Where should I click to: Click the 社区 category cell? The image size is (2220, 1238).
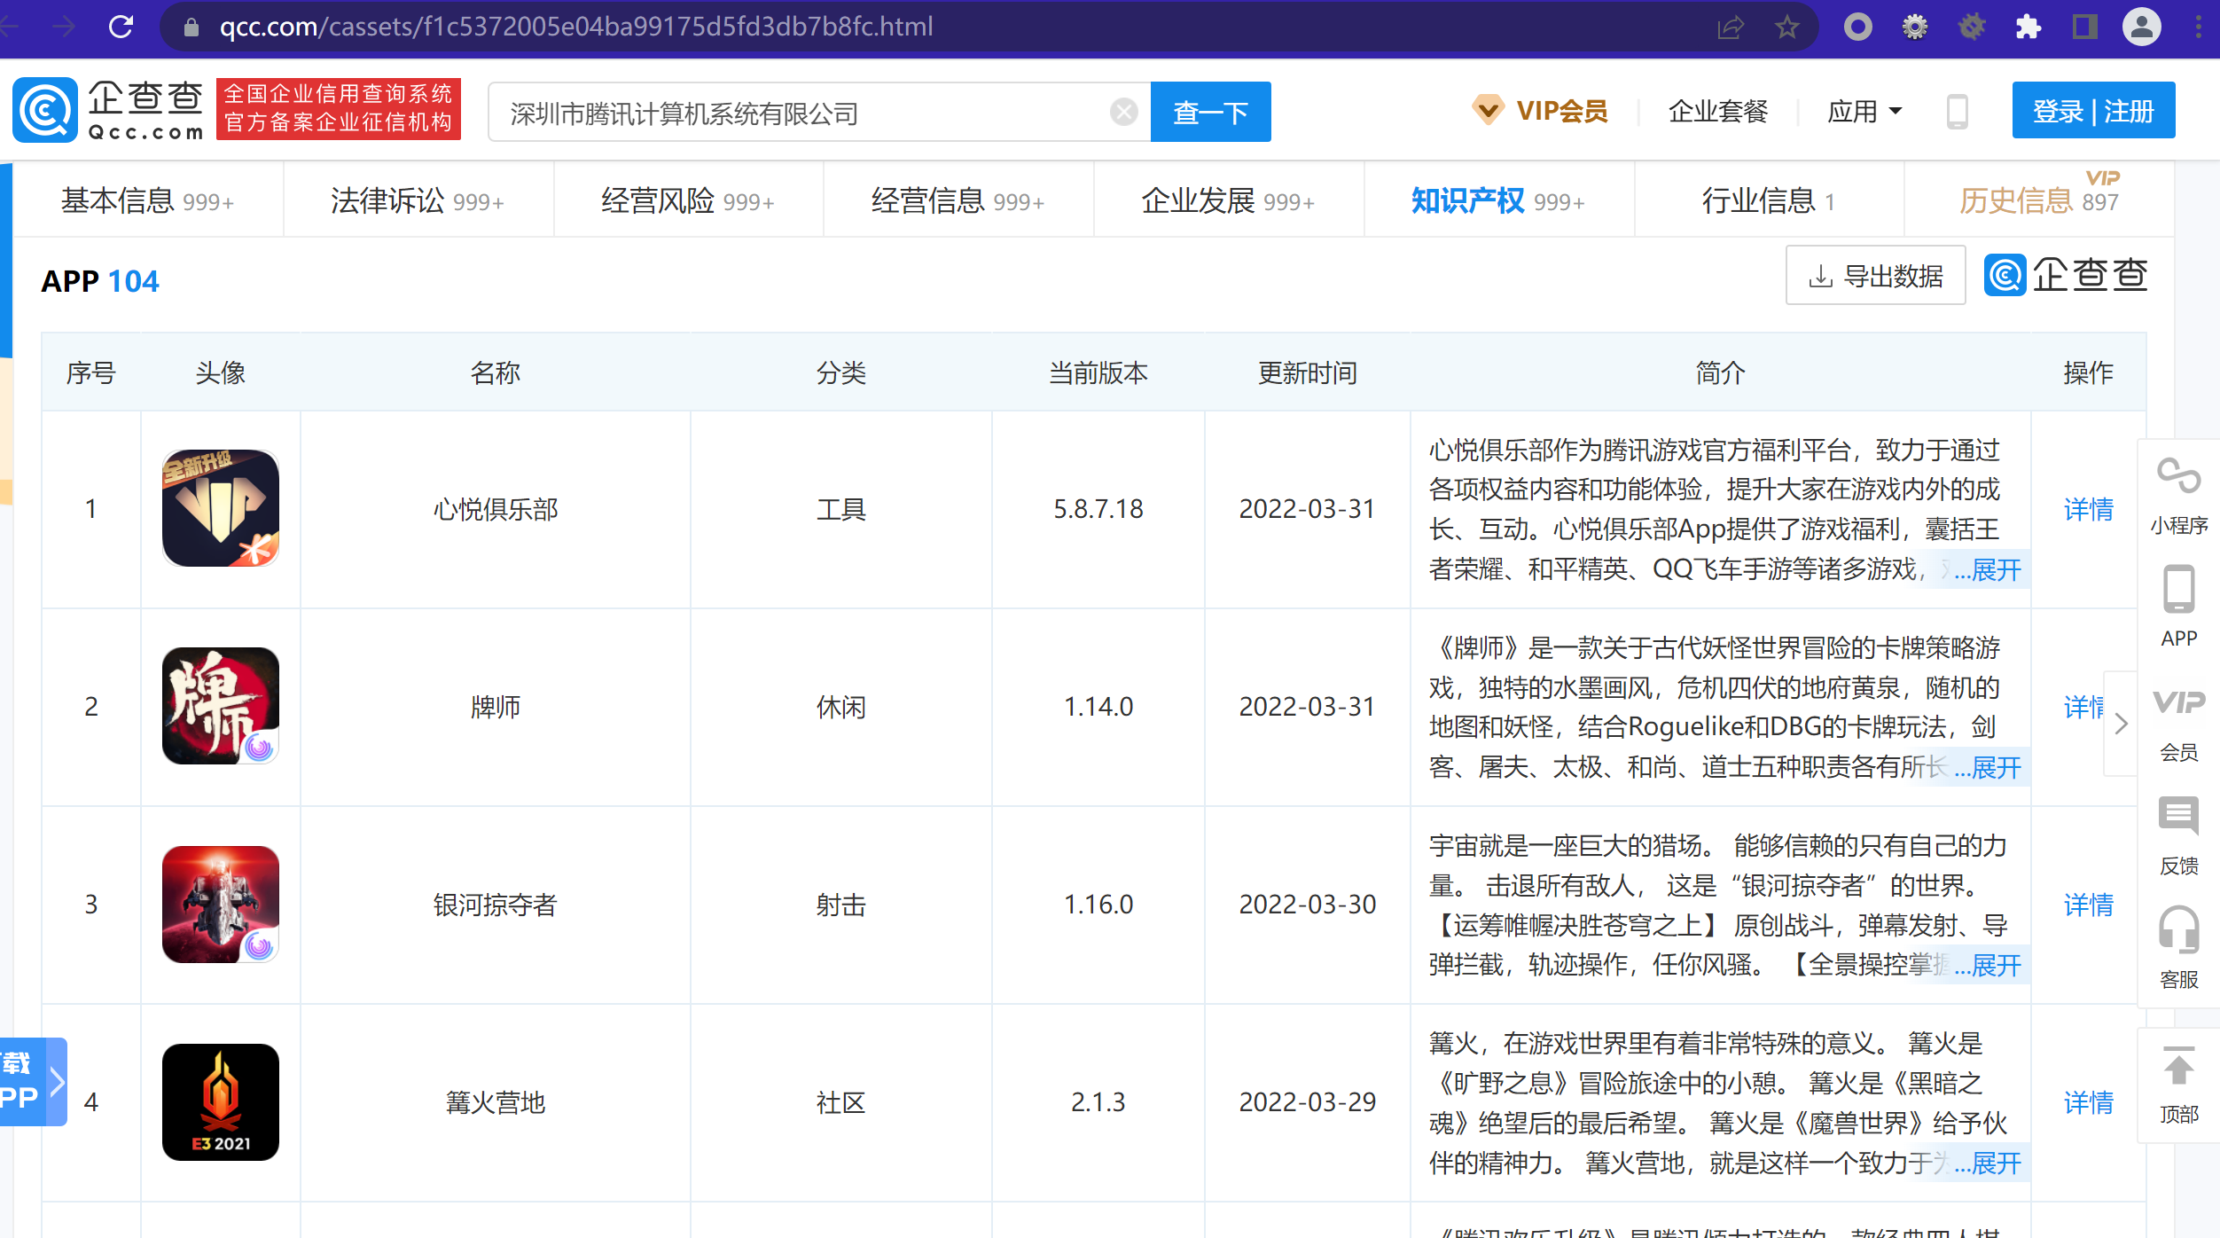(841, 1102)
